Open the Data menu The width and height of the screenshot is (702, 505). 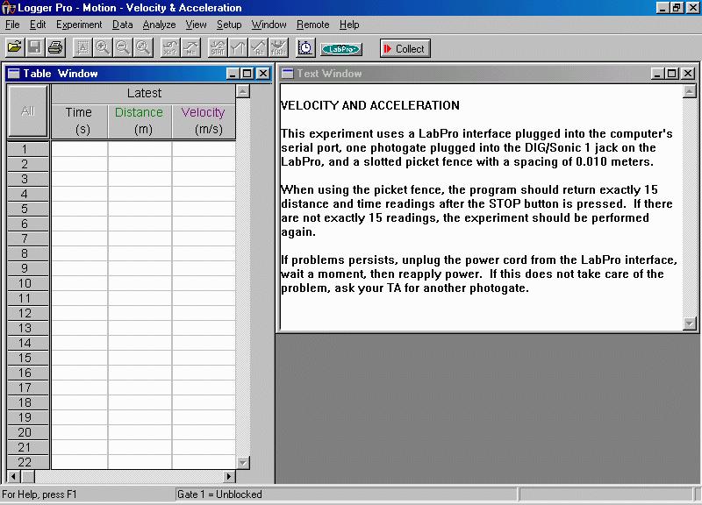point(122,25)
